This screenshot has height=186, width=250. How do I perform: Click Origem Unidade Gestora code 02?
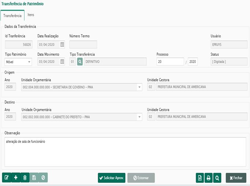point(151,87)
